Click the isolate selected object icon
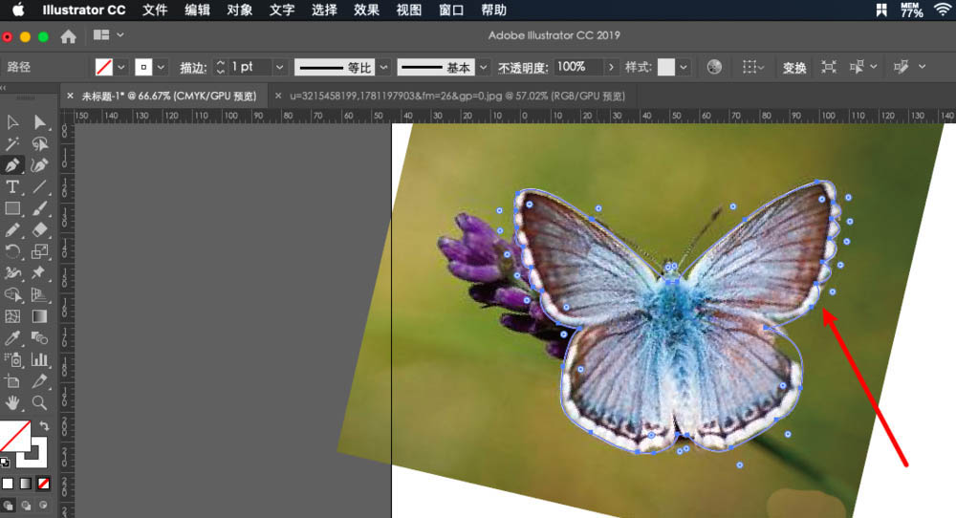The height and width of the screenshot is (518, 956). pyautogui.click(x=829, y=67)
